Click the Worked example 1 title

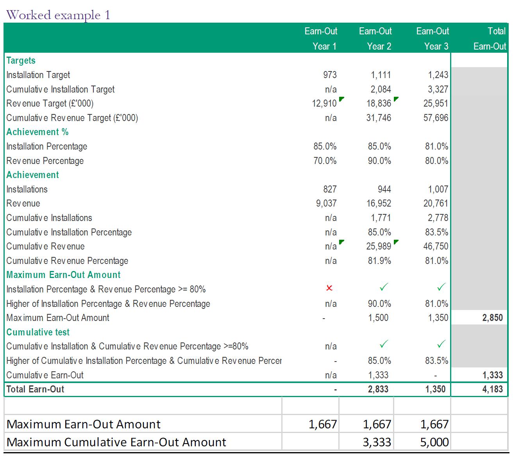point(58,15)
